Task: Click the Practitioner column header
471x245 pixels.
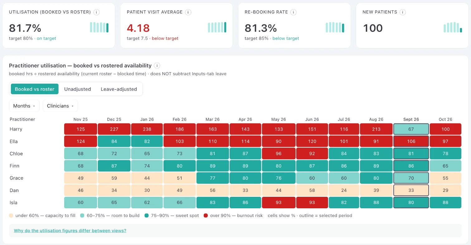Action: [x=22, y=119]
